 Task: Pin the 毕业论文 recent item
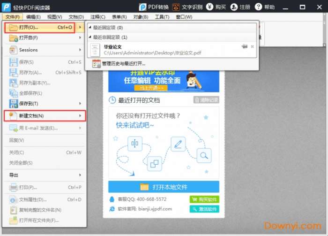pyautogui.click(x=244, y=46)
